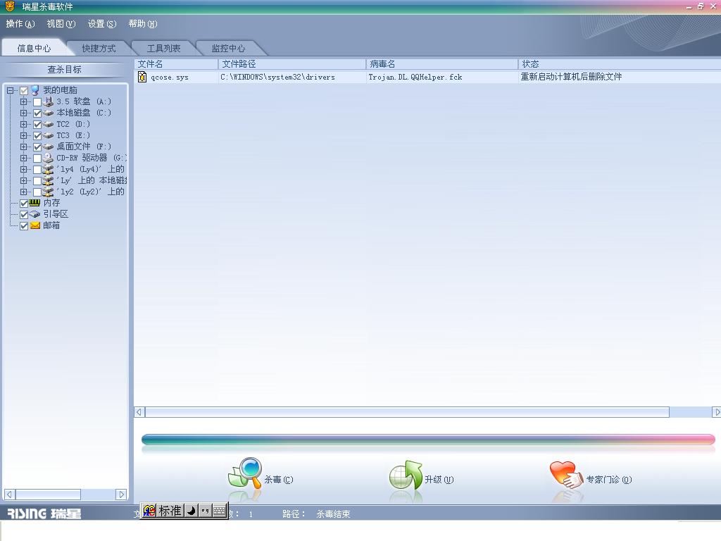Uncheck the TC2 (D:) checkbox

pyautogui.click(x=37, y=125)
